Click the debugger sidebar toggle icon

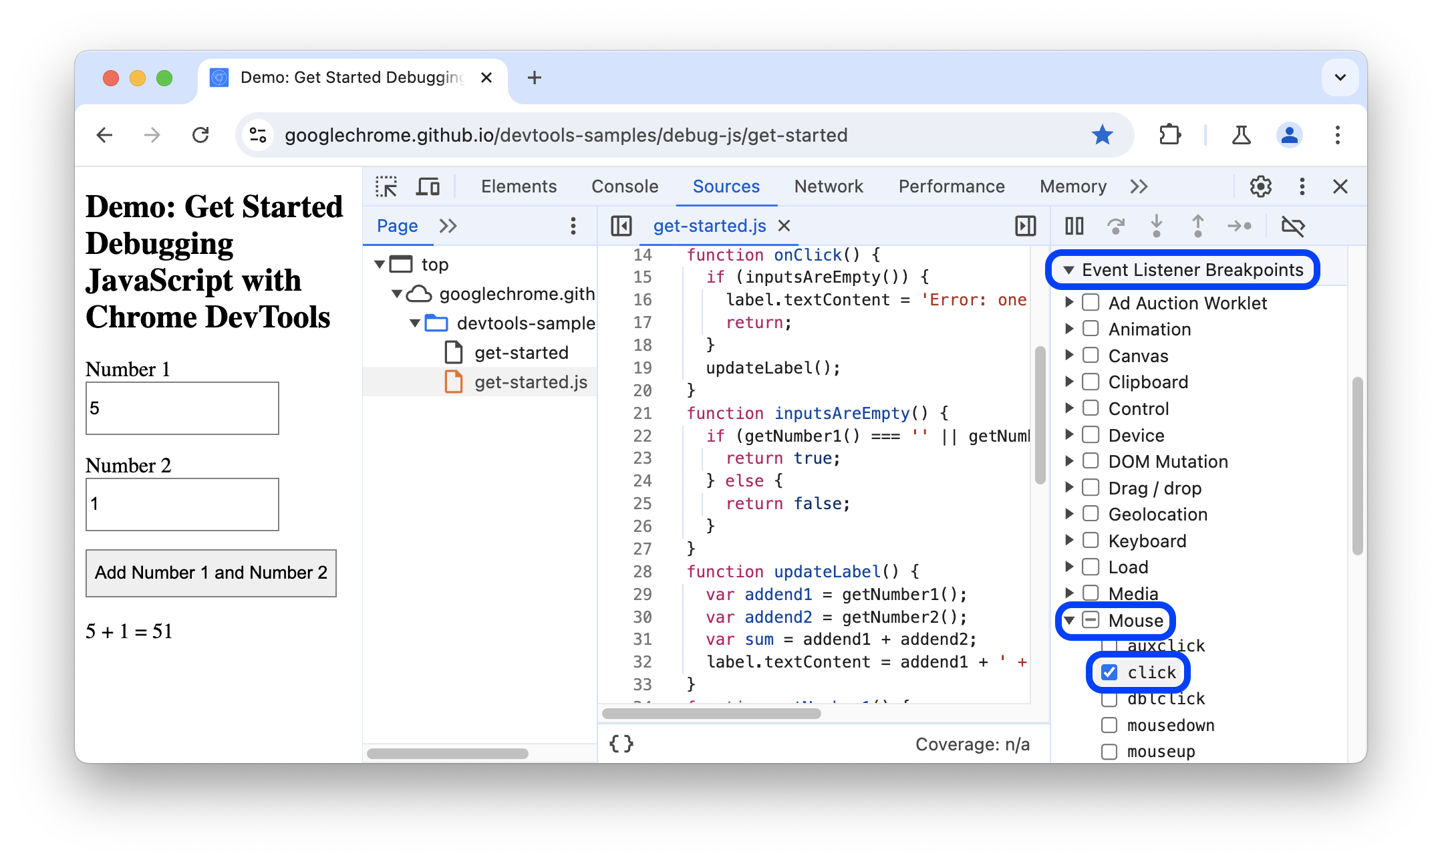1026,225
